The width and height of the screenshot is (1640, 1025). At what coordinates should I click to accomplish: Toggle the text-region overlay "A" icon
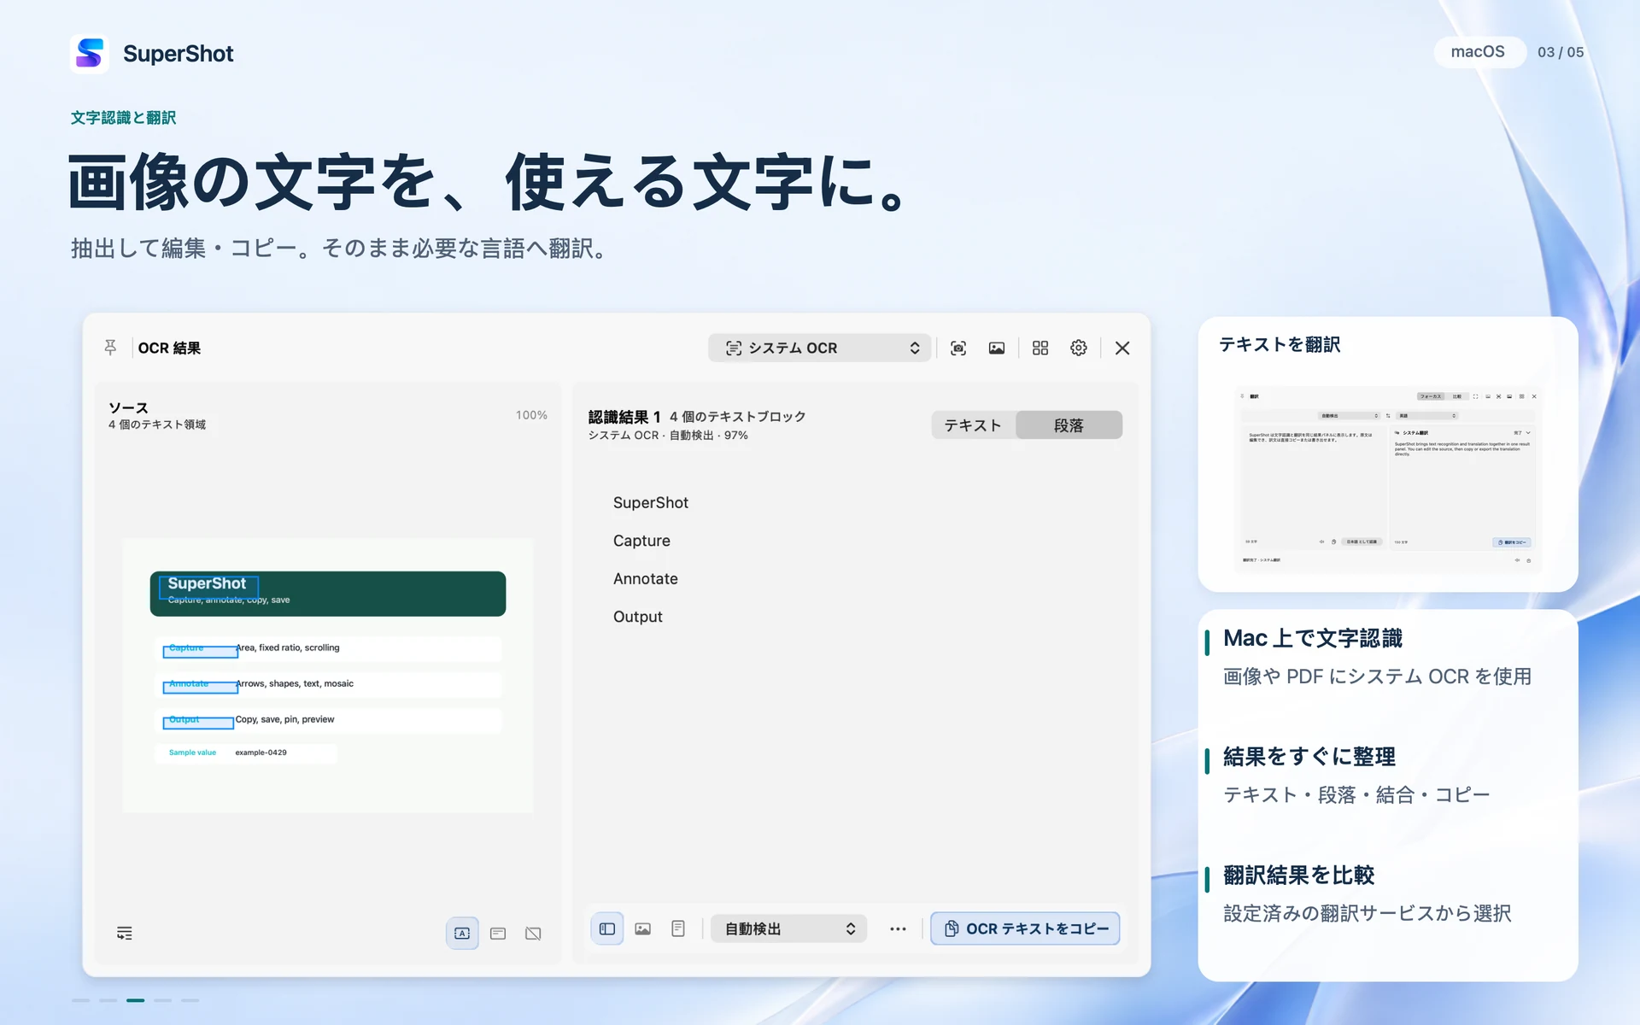click(462, 933)
